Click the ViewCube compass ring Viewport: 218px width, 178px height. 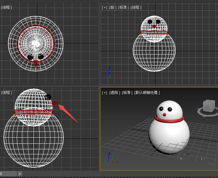[200, 113]
